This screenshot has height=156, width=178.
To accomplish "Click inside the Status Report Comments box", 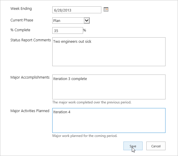I will [109, 53].
